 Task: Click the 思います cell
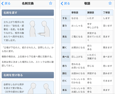108,66
